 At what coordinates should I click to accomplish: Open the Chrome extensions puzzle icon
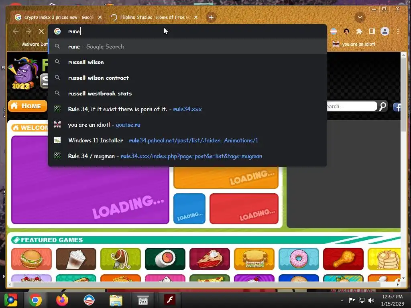(359, 31)
